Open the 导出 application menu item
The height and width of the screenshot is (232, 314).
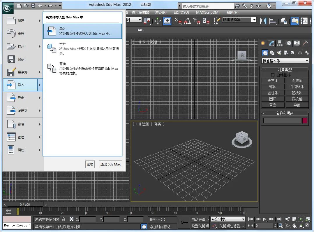23,98
